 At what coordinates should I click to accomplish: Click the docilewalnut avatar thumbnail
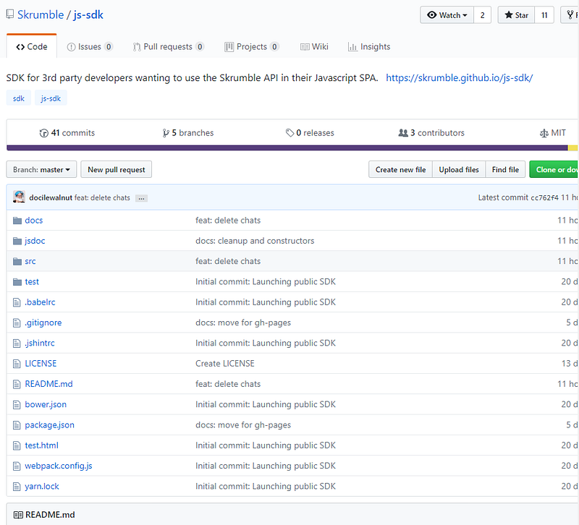pyautogui.click(x=20, y=197)
